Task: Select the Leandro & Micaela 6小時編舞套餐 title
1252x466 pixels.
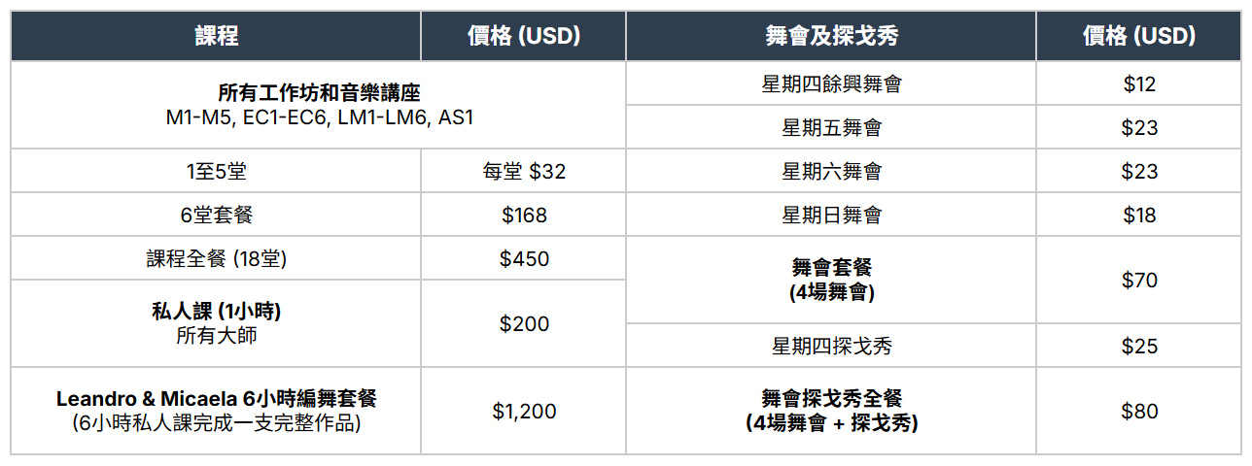Action: [x=216, y=398]
